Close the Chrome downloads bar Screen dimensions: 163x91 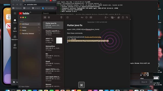pyautogui.click(x=151, y=82)
